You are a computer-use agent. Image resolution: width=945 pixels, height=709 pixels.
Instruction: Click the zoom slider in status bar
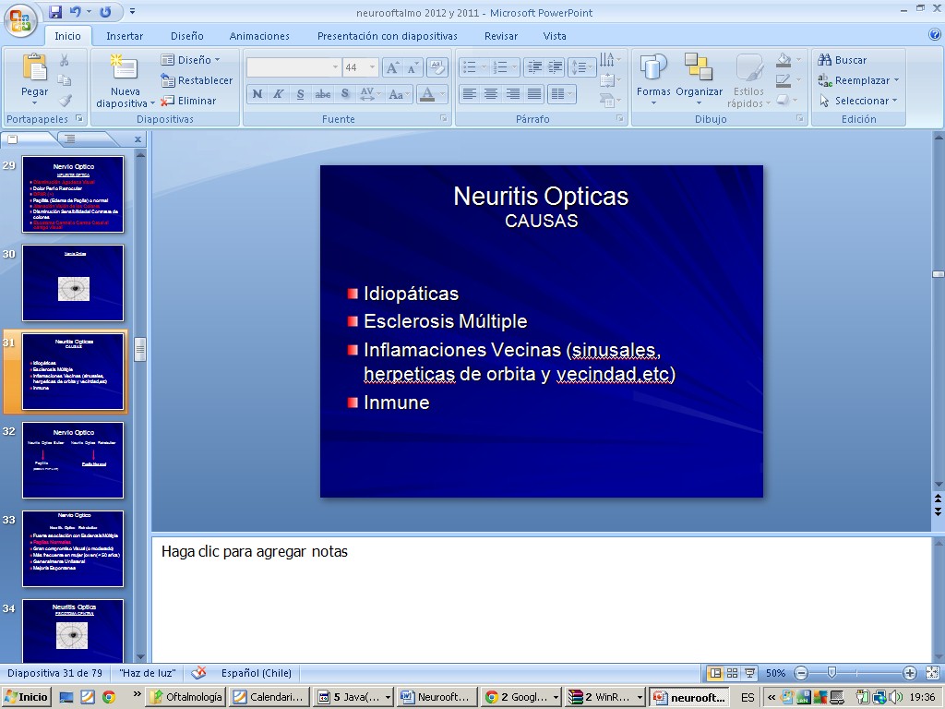click(832, 673)
